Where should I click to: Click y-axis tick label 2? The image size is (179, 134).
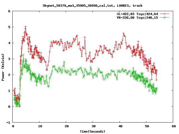[9, 75]
